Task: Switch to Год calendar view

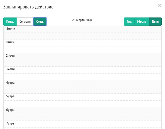Action: pyautogui.click(x=129, y=22)
